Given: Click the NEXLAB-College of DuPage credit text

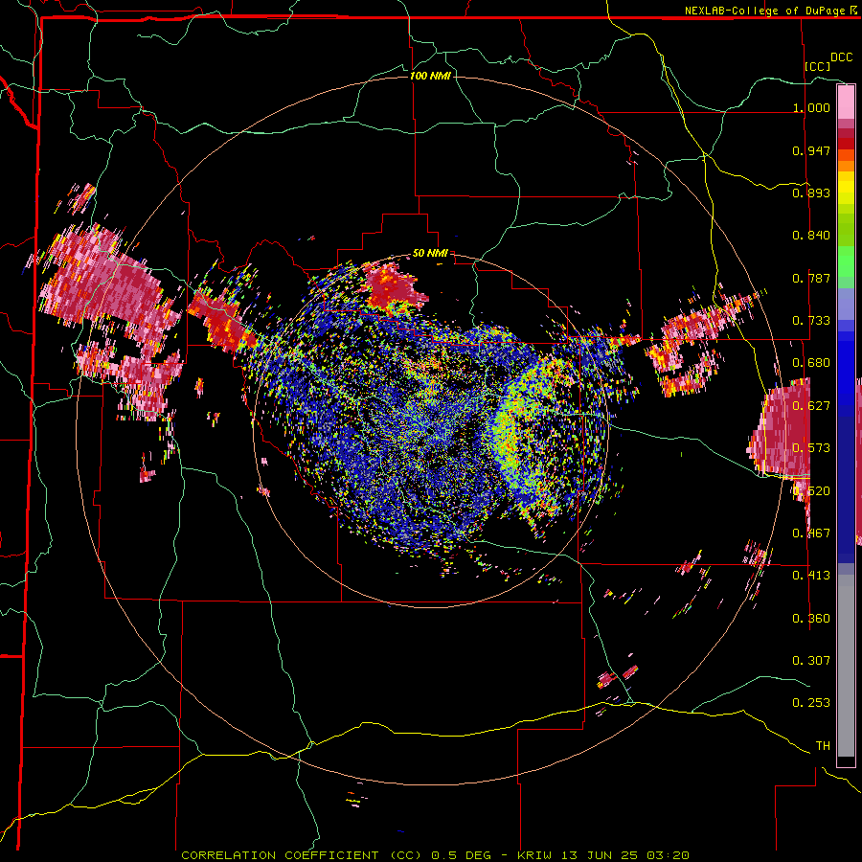Looking at the screenshot, I should (x=764, y=11).
